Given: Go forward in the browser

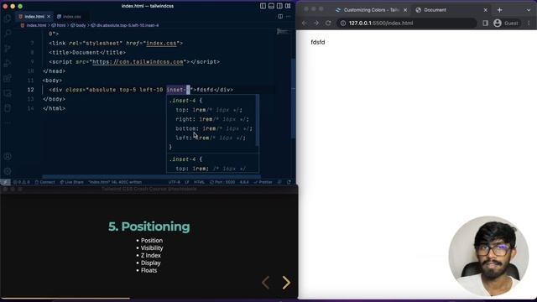Looking at the screenshot, I should click(x=316, y=23).
